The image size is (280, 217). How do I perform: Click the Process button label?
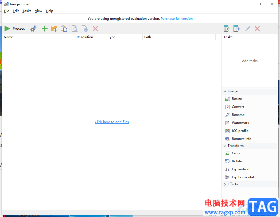[x=19, y=29]
